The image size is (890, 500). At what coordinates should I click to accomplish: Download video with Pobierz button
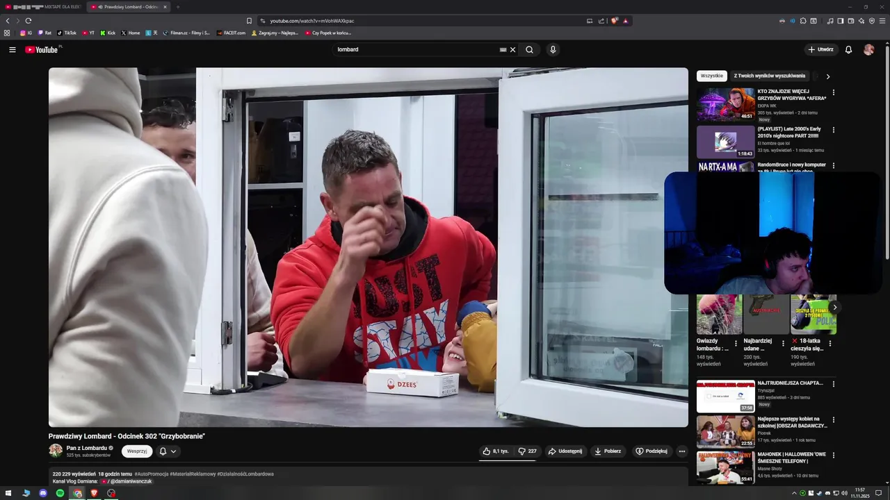[x=608, y=451]
